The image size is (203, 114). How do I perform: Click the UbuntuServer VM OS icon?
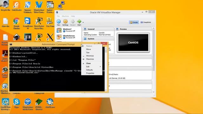(x=59, y=37)
